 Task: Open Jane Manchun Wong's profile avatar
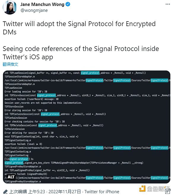[x=10, y=7]
